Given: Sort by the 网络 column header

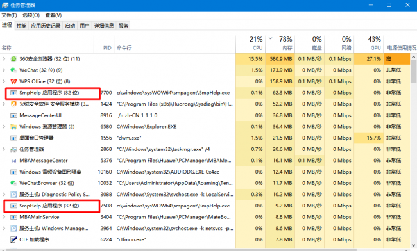Looking at the screenshot, I should [x=339, y=44].
